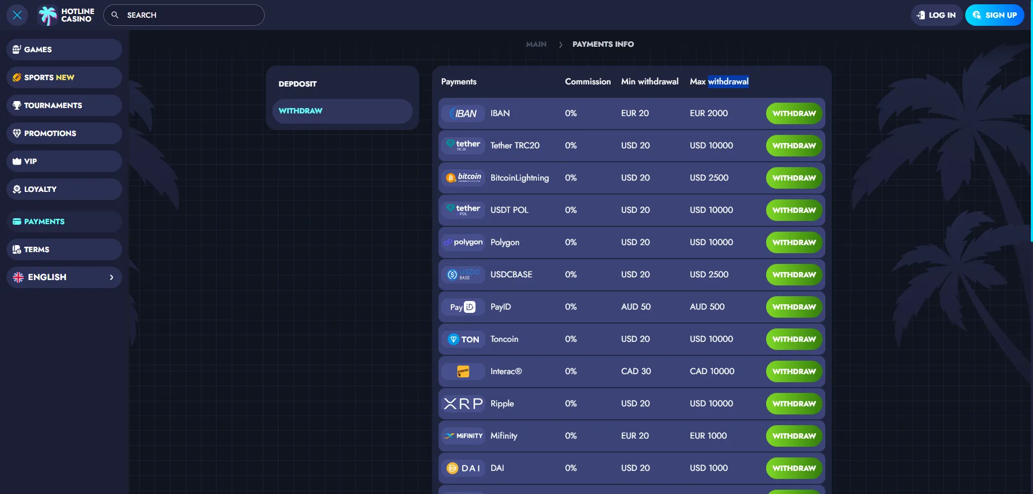
Task: Click the PayID payment logo
Action: click(x=463, y=307)
